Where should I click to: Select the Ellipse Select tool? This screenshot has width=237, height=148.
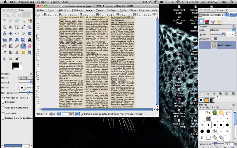11,21
